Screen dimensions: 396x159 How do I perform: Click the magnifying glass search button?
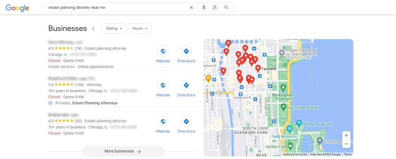pyautogui.click(x=227, y=8)
